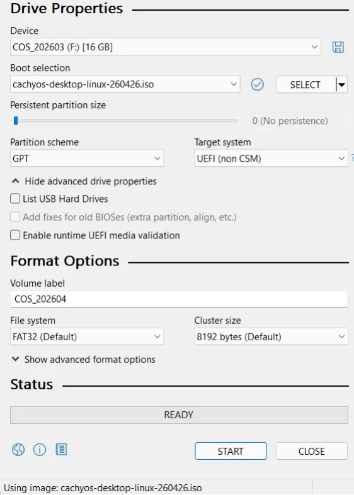
Task: Click the Volume label field COS_202604
Action: (x=179, y=299)
